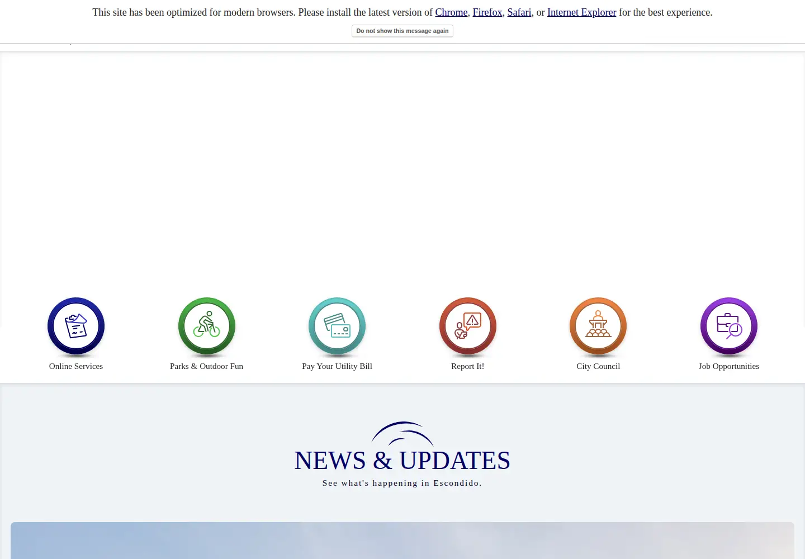Click the 'Parks & Outdoor Fun' label
Viewport: 805px width, 559px height.
click(x=207, y=366)
